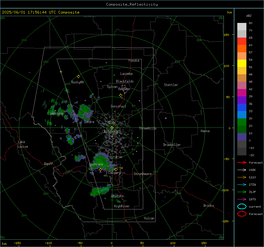The width and height of the screenshot is (264, 247).
Task: Click the Strathmore city label
Action: pos(143,174)
